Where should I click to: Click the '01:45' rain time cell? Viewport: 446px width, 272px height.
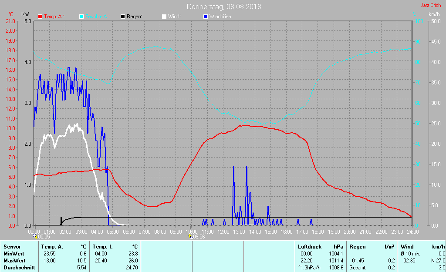tap(358, 260)
